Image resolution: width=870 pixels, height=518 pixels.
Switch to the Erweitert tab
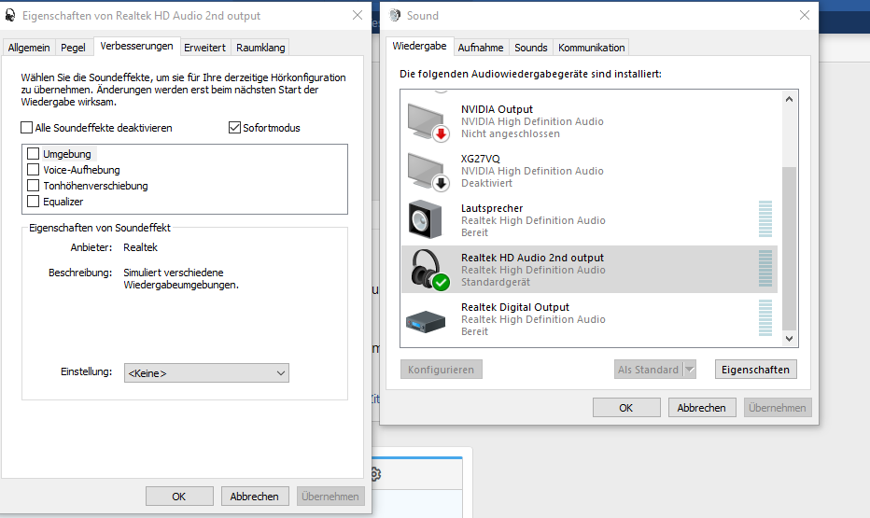pyautogui.click(x=204, y=48)
